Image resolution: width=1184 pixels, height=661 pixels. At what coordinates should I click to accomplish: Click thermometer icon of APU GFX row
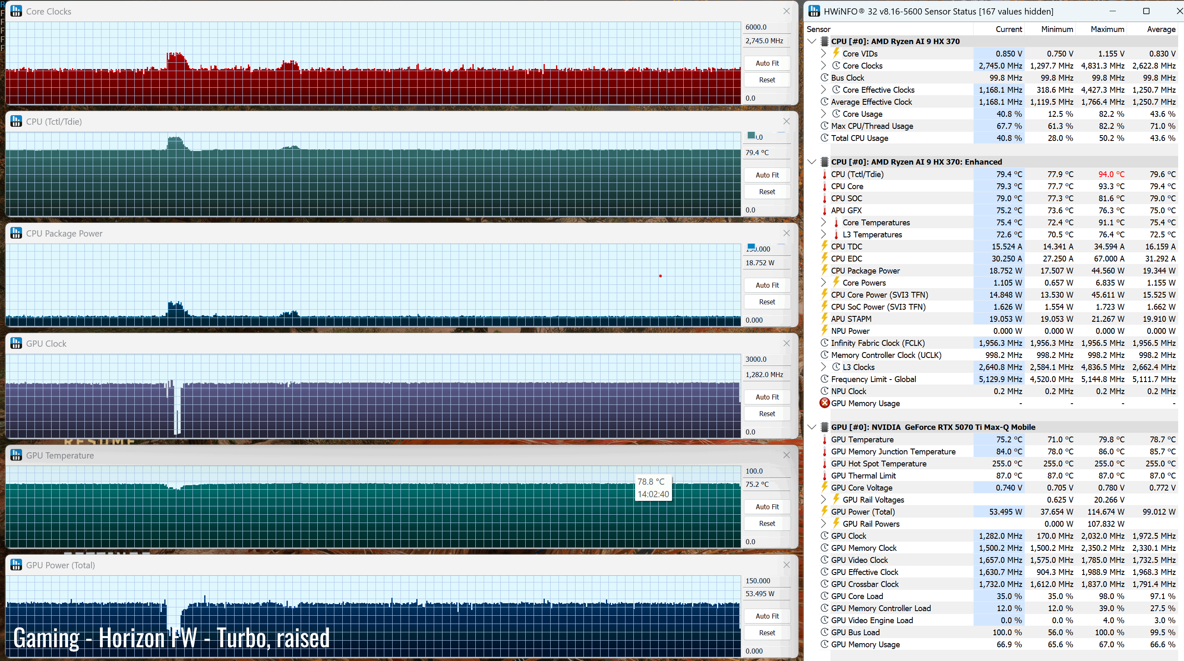pyautogui.click(x=825, y=210)
